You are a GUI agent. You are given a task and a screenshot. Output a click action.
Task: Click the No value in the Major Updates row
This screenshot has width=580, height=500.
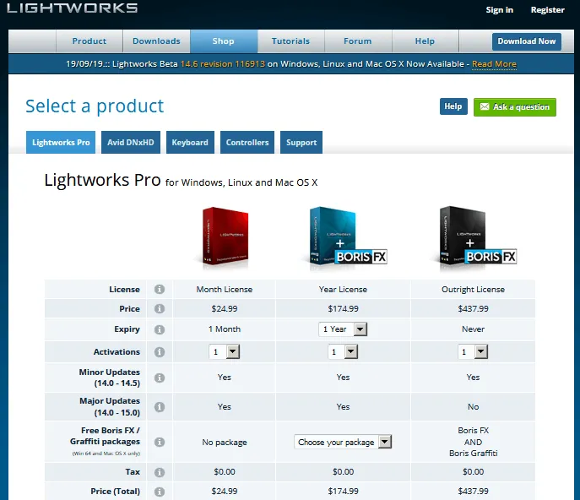pos(473,407)
